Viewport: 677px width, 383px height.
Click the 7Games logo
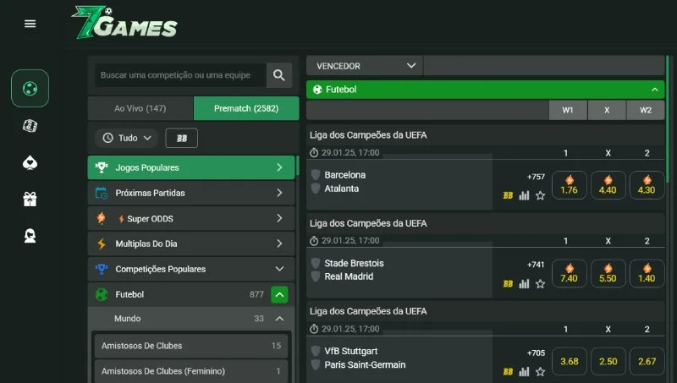124,23
